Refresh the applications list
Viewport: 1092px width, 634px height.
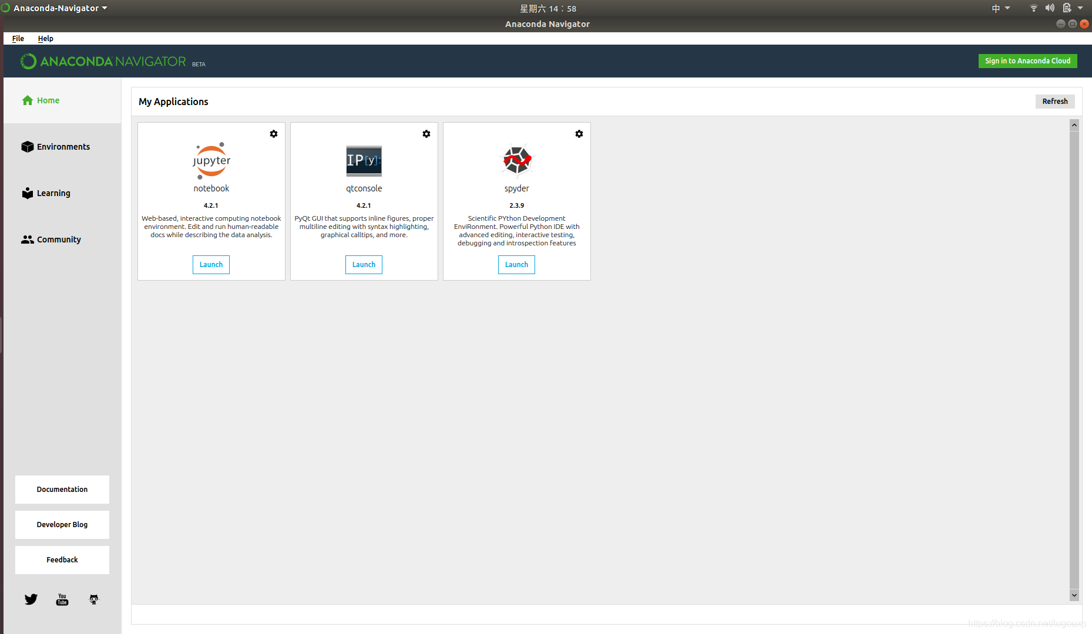pos(1055,102)
